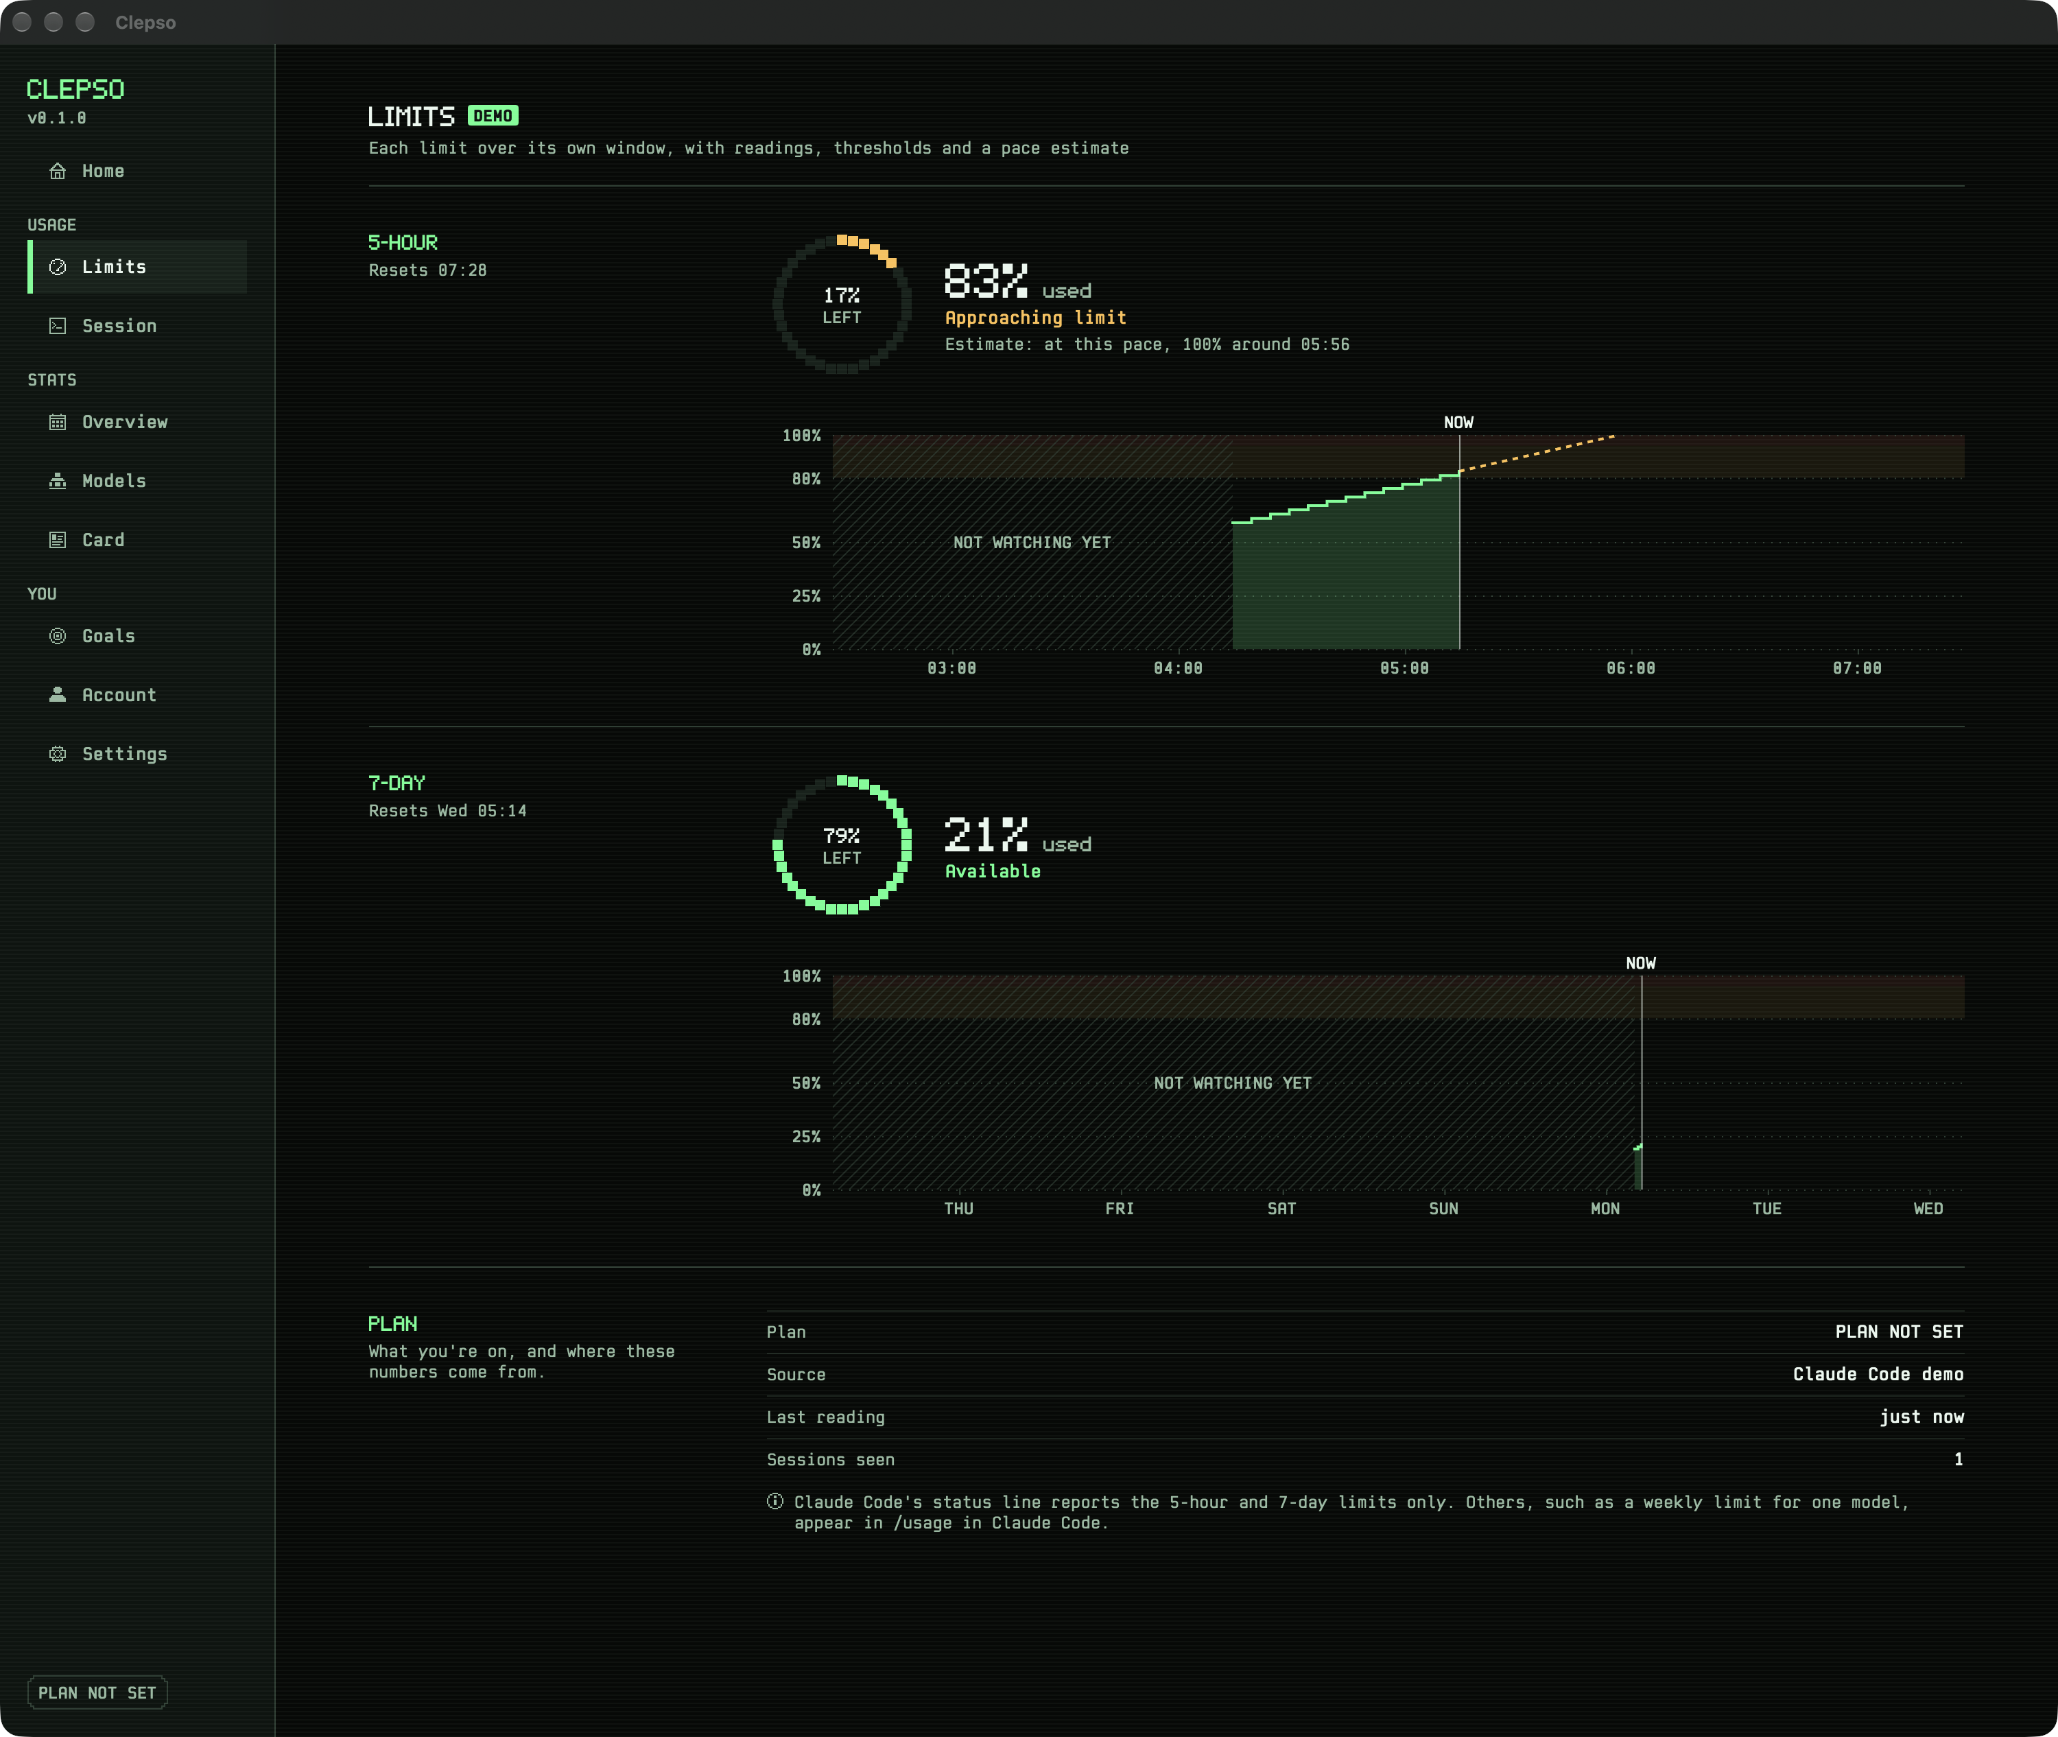The height and width of the screenshot is (1737, 2058).
Task: Click the Available status text
Action: coord(993,871)
